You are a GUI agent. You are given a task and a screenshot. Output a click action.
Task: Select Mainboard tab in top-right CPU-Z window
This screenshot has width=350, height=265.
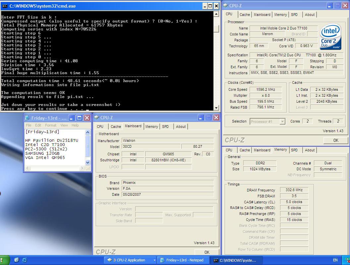click(262, 15)
